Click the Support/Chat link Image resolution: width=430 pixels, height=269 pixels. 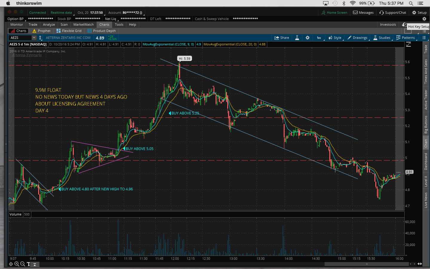tap(393, 13)
